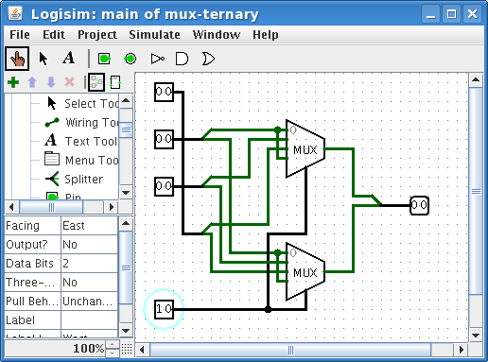Pick the OR gate tool in toolbar
Image resolution: width=488 pixels, height=362 pixels.
(x=208, y=59)
